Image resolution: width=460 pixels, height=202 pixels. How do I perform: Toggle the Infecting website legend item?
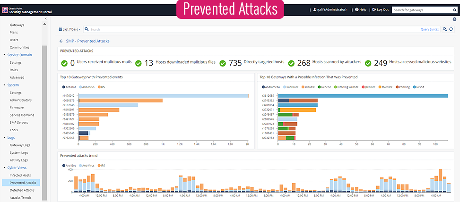pos(346,87)
